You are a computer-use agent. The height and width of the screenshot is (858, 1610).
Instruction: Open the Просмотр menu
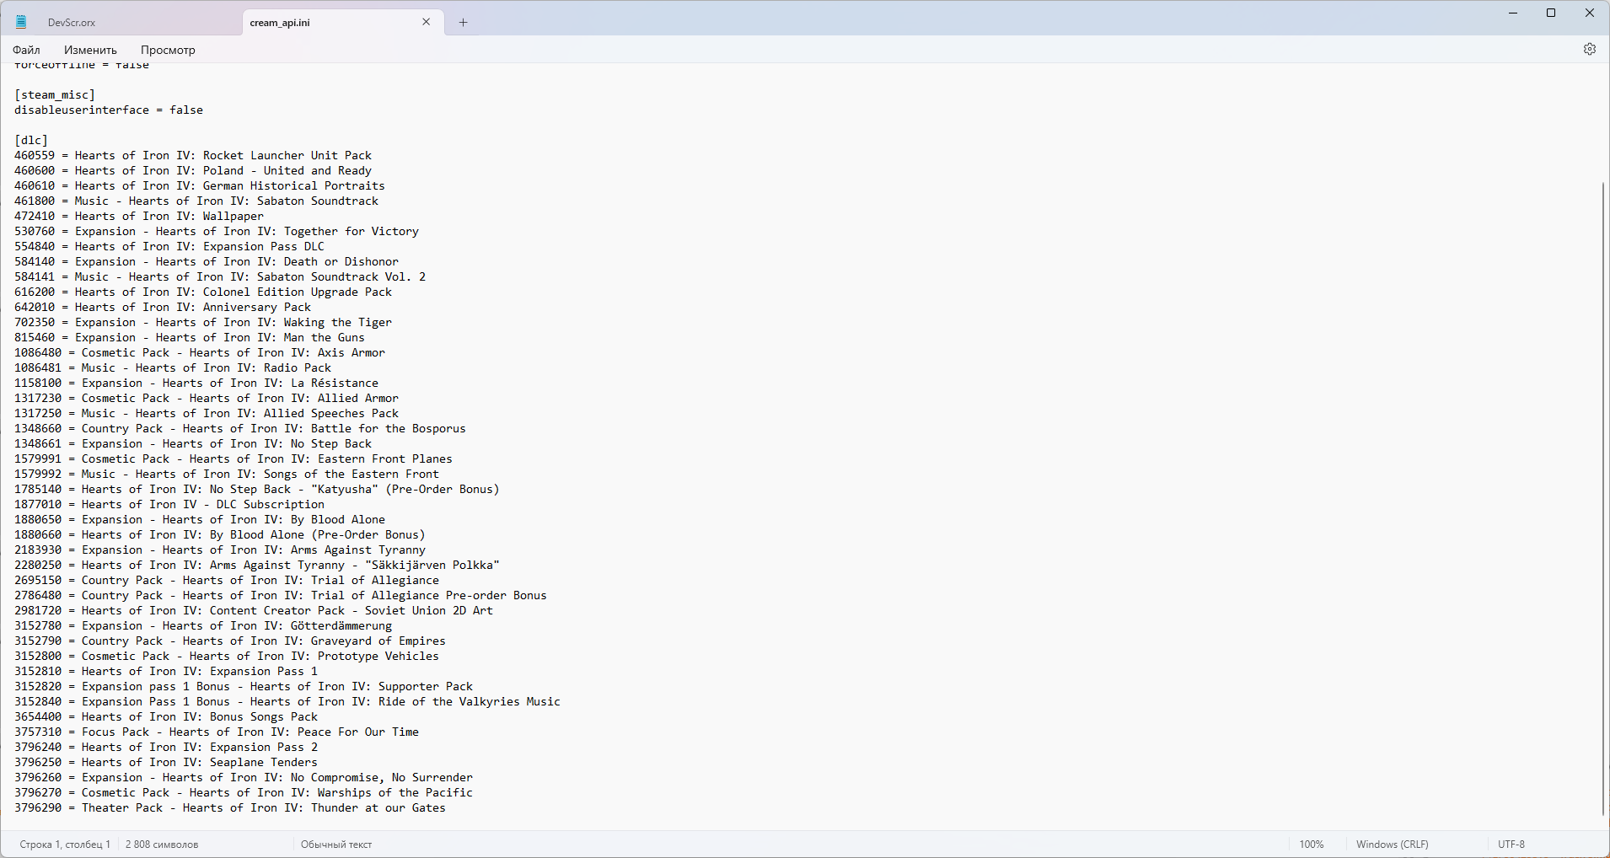tap(168, 50)
